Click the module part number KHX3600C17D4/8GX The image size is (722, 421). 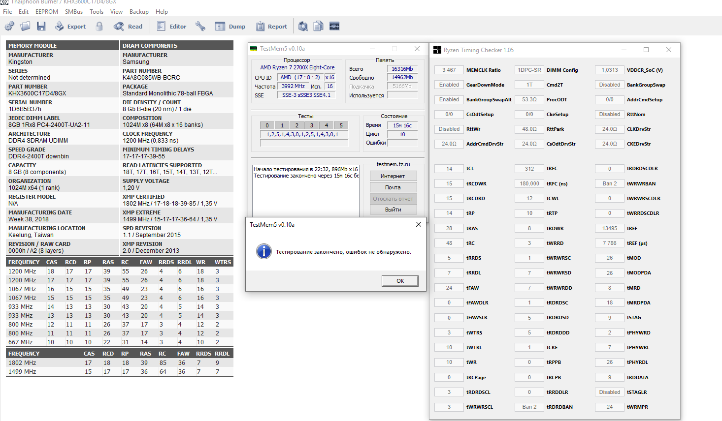(x=37, y=93)
